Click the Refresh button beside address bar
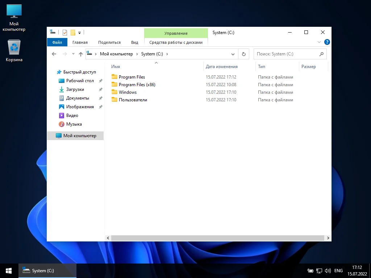371x278 pixels. 244,54
